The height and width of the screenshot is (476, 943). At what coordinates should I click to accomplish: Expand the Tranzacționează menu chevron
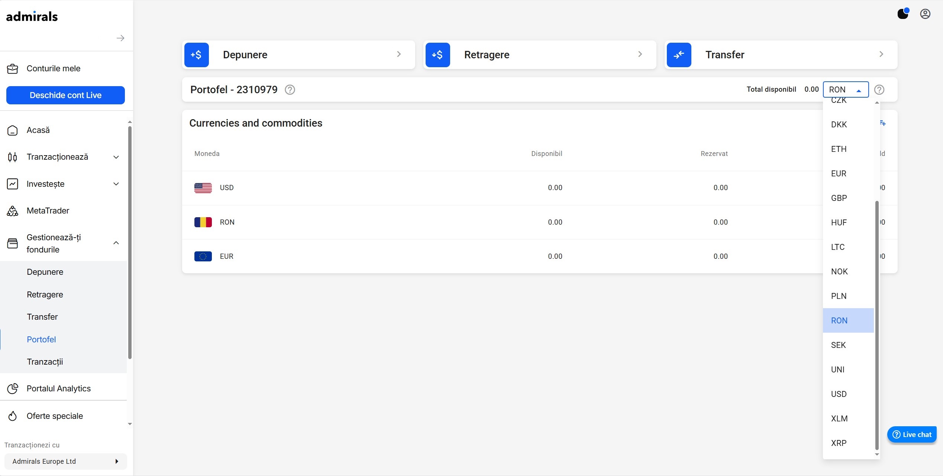click(116, 157)
